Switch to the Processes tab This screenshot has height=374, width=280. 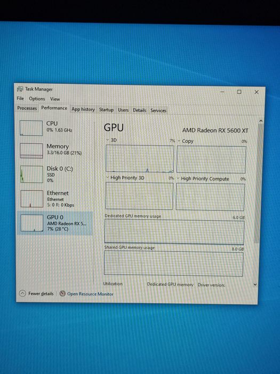pos(27,108)
